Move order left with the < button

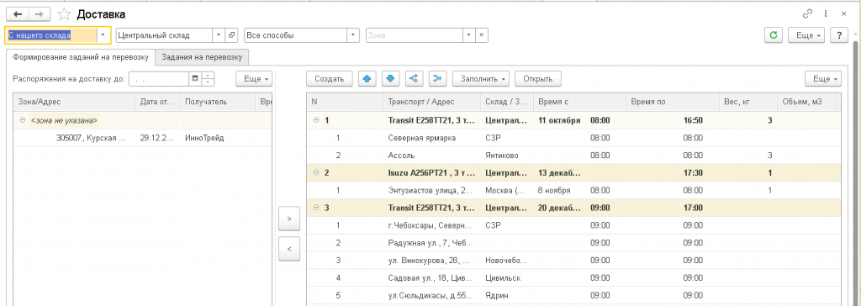pyautogui.click(x=289, y=249)
